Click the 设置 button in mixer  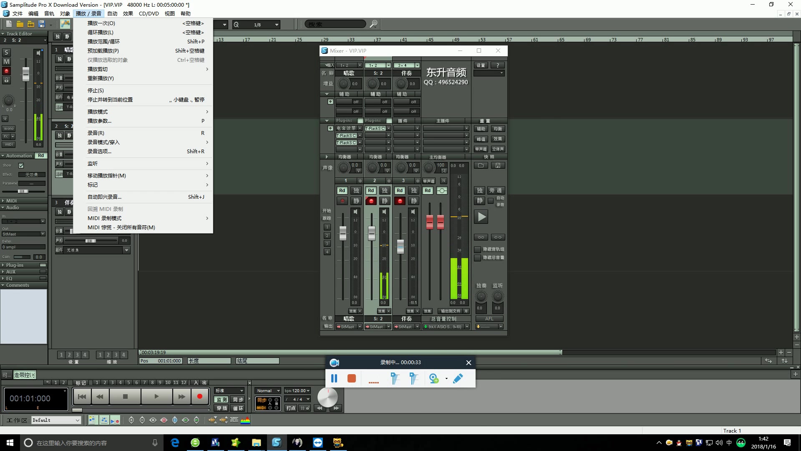pos(481,65)
